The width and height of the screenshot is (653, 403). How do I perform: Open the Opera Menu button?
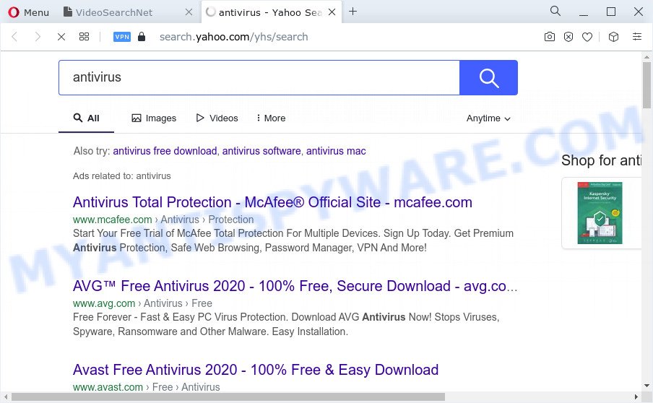[28, 12]
